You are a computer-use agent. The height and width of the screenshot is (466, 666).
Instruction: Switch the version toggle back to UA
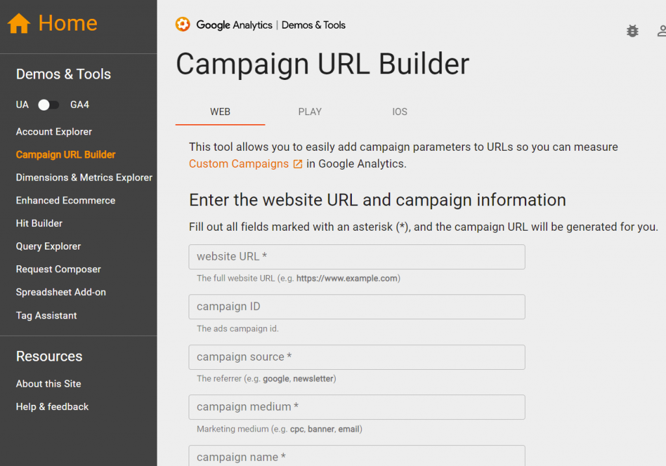(x=45, y=104)
